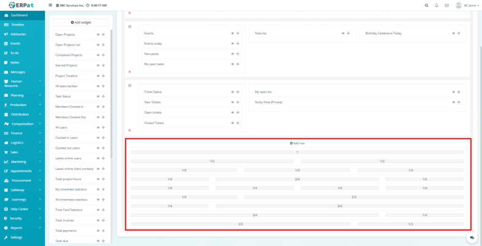
Task: Toggle the sidebar collapse icon near ABC Services
Action: [50, 5]
